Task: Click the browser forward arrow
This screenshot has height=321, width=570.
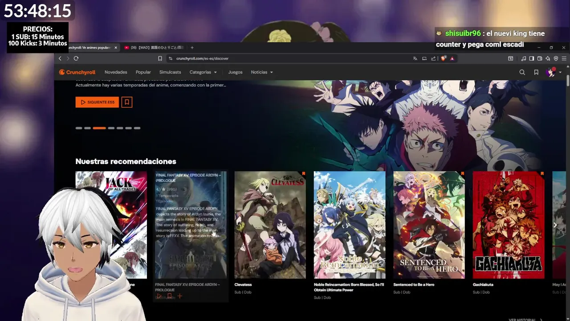Action: [68, 58]
